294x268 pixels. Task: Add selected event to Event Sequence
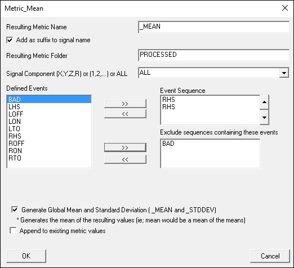coord(125,104)
